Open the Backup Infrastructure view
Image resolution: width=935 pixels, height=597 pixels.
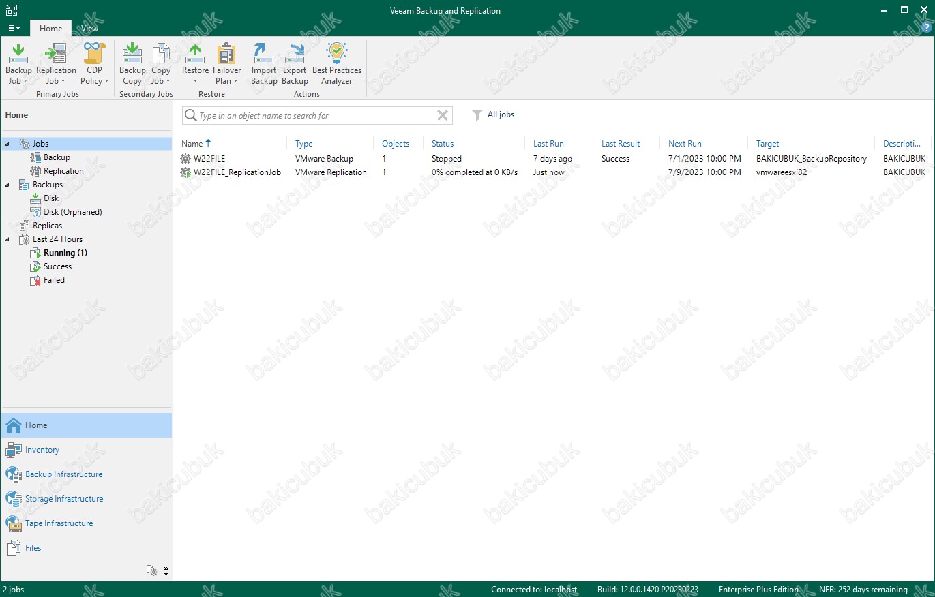point(87,474)
